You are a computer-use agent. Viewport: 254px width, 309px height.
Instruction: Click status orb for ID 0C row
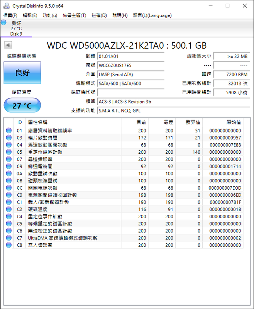8,188
